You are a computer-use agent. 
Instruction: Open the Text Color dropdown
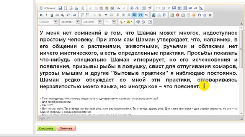122,22
